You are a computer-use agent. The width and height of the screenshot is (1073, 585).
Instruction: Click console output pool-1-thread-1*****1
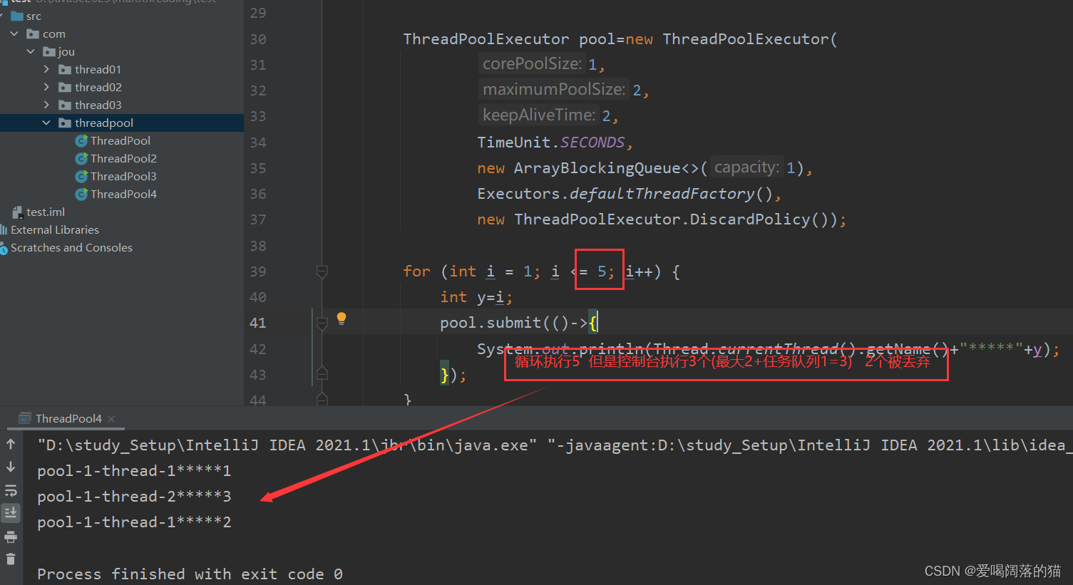click(134, 470)
